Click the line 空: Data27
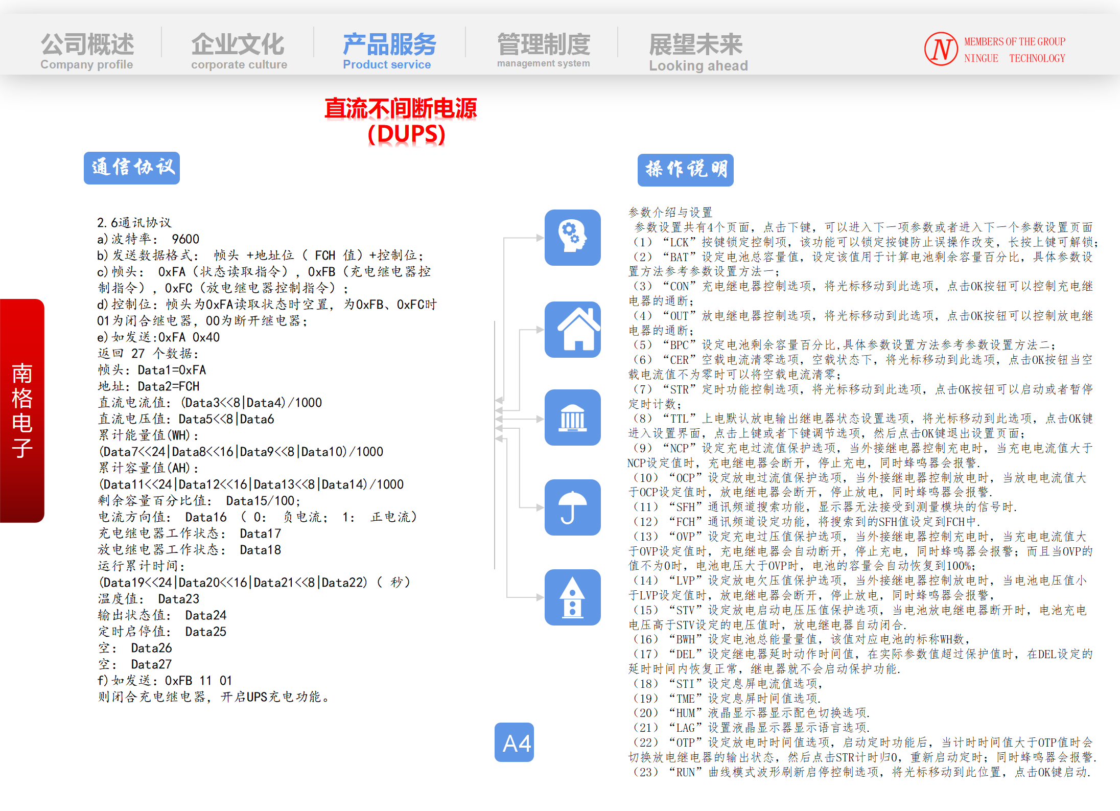Viewport: 1120px width, 811px height. (x=135, y=664)
